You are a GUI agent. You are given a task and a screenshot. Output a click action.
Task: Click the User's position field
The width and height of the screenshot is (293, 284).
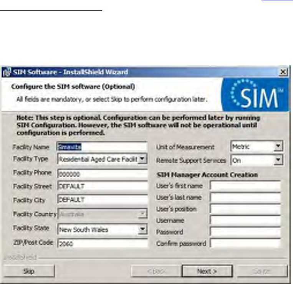[x=245, y=209]
